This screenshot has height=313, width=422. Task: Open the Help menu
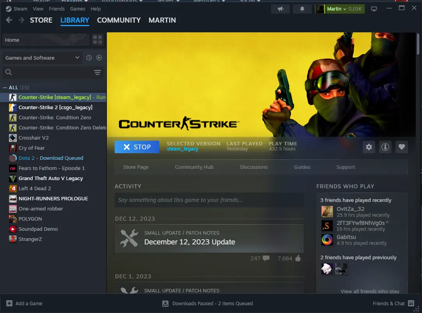point(96,9)
